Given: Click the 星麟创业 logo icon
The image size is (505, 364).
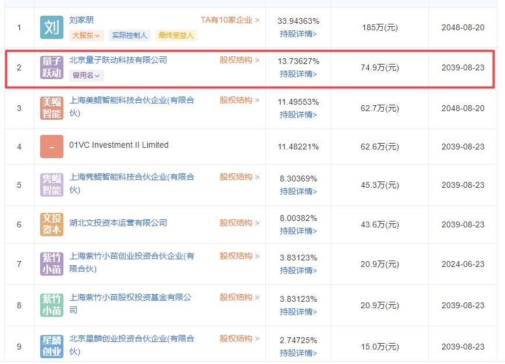Looking at the screenshot, I should tap(52, 347).
